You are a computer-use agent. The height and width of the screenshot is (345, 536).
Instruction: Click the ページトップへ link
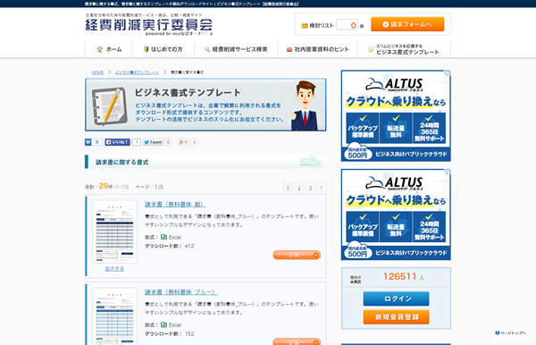click(511, 332)
